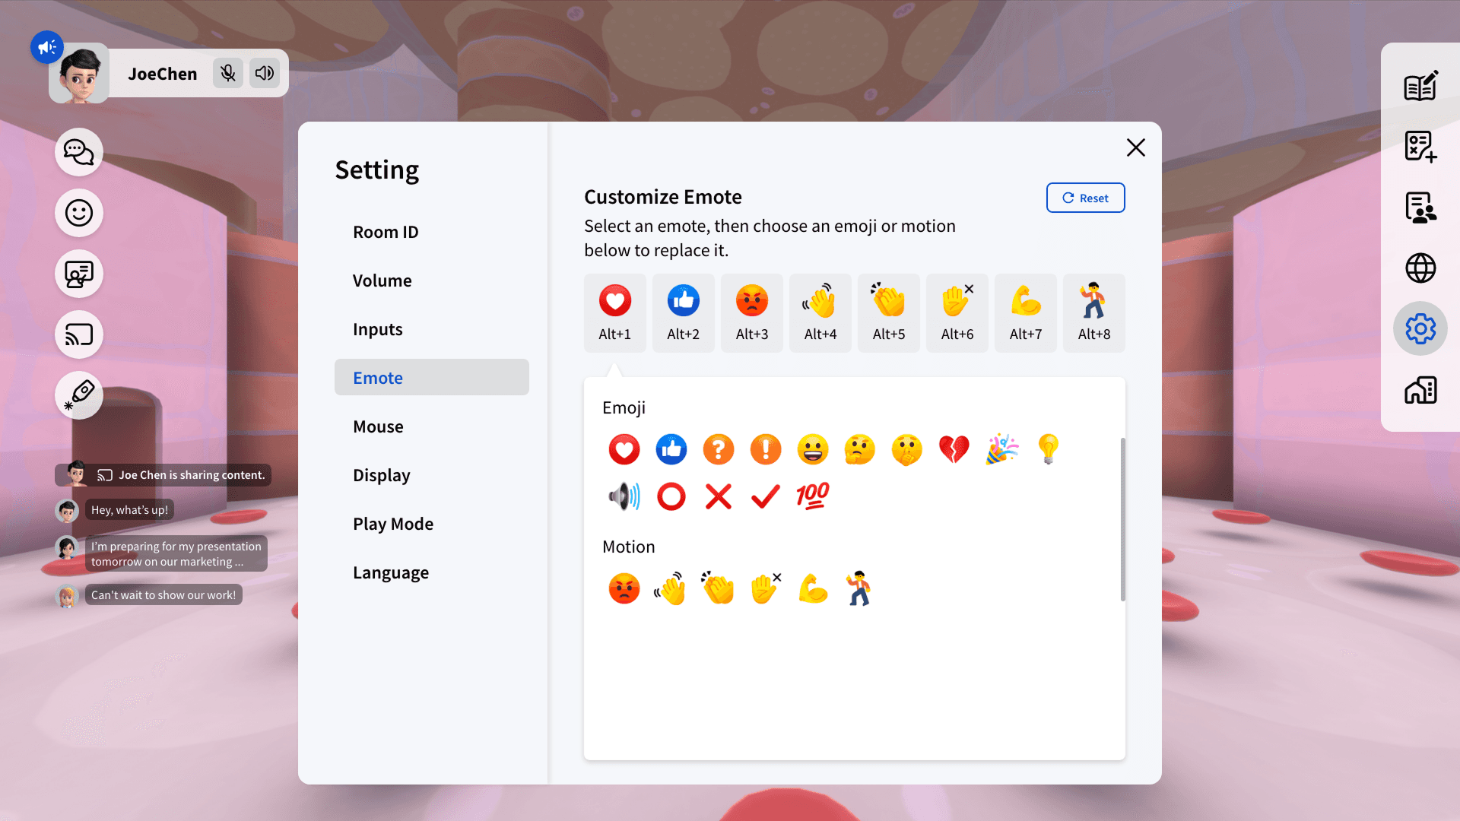Viewport: 1460px width, 821px height.
Task: Select the Alt+3 angry emote slot
Action: coord(751,312)
